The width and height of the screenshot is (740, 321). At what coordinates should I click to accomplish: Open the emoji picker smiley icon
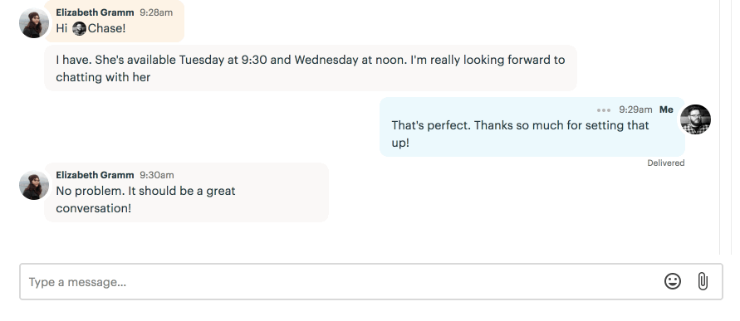[x=673, y=281]
